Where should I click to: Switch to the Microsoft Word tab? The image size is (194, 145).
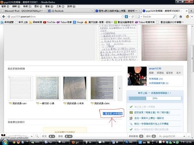(x=24, y=11)
